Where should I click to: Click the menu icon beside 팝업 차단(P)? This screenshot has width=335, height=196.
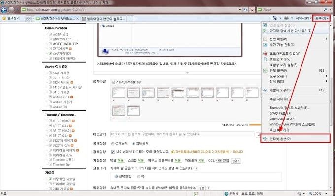coord(265,39)
